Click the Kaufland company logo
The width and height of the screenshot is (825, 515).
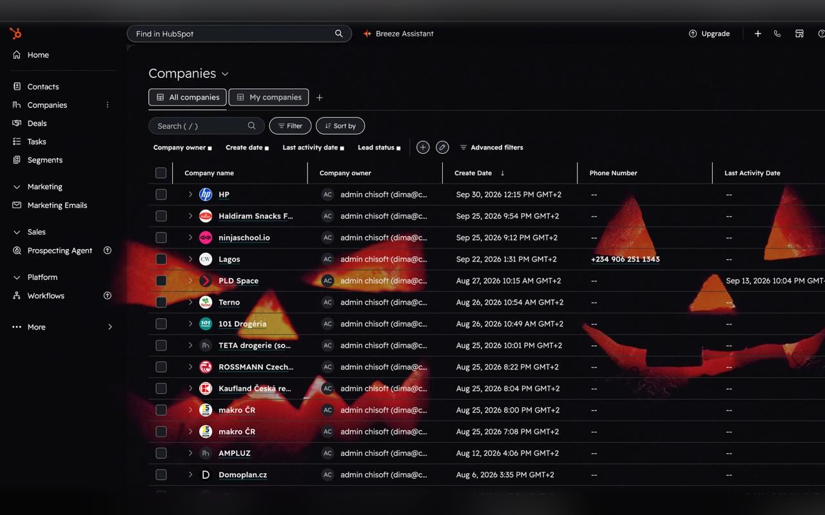coord(206,389)
